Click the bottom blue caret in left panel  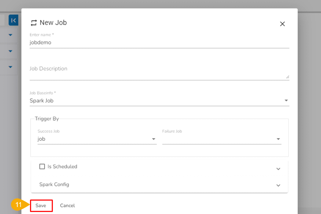pyautogui.click(x=10, y=67)
